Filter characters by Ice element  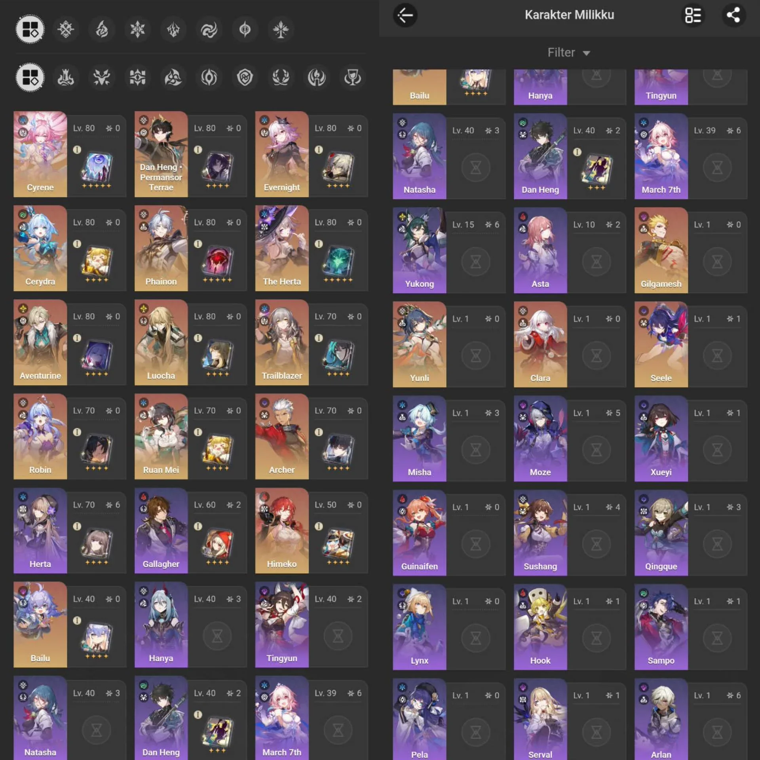[x=137, y=29]
